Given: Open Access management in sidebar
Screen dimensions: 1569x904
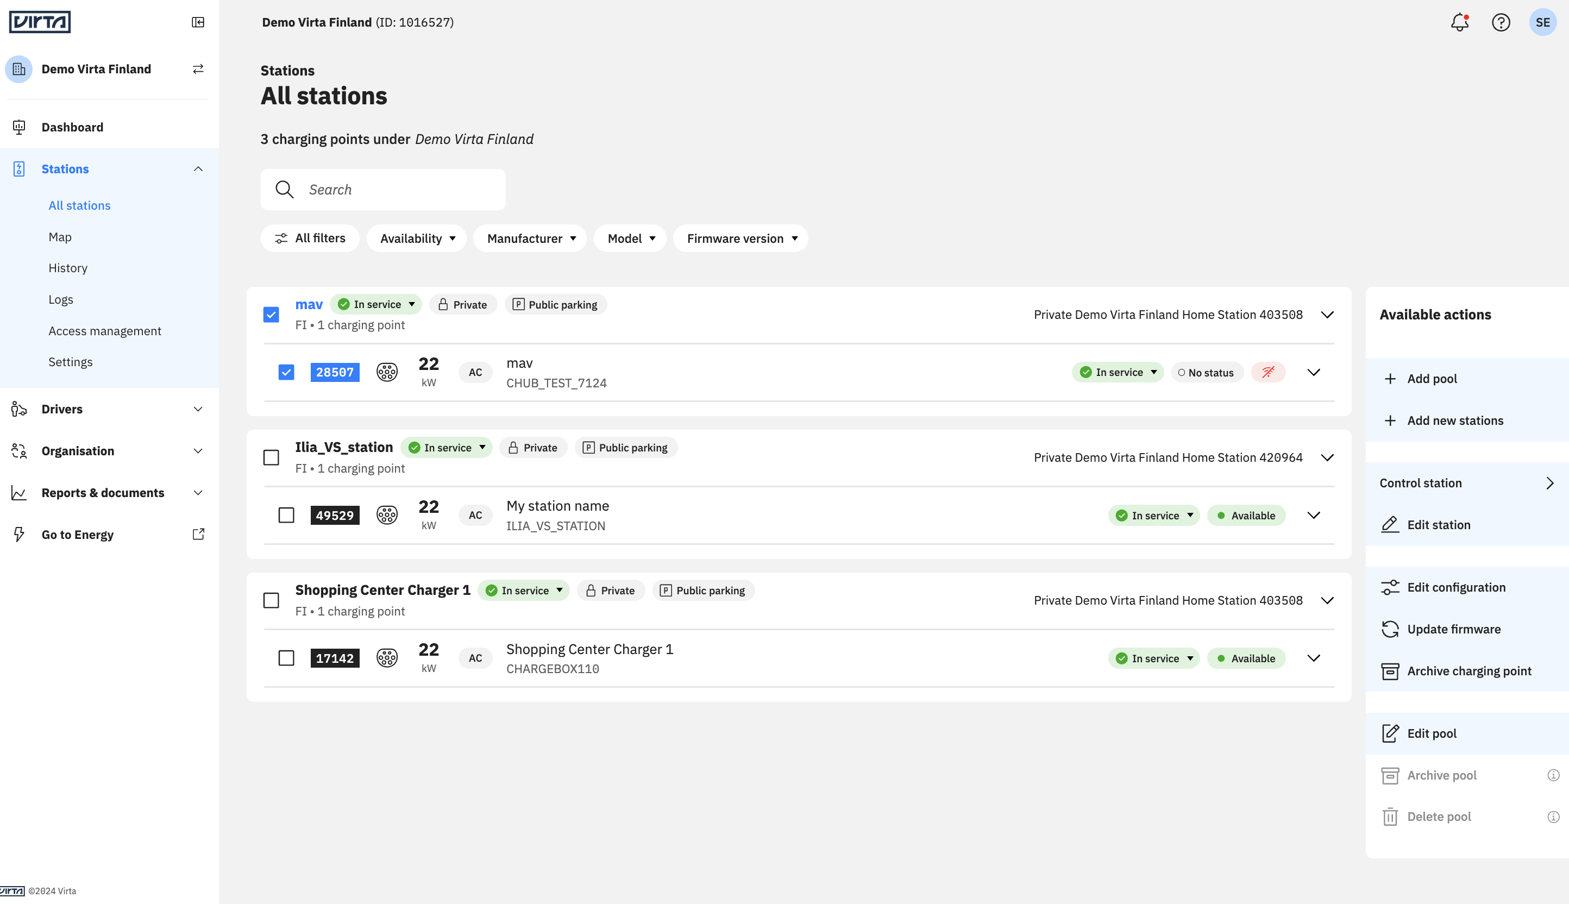Looking at the screenshot, I should pos(105,331).
